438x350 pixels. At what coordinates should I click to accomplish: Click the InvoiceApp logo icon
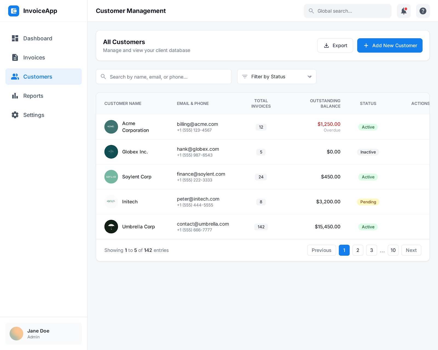(x=14, y=11)
